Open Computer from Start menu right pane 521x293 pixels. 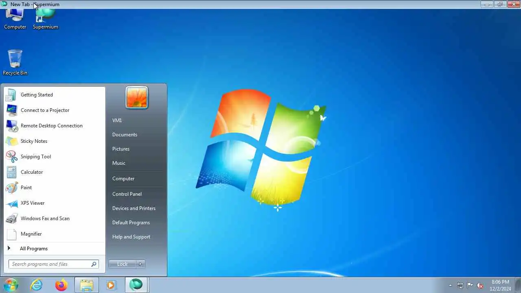pos(123,179)
